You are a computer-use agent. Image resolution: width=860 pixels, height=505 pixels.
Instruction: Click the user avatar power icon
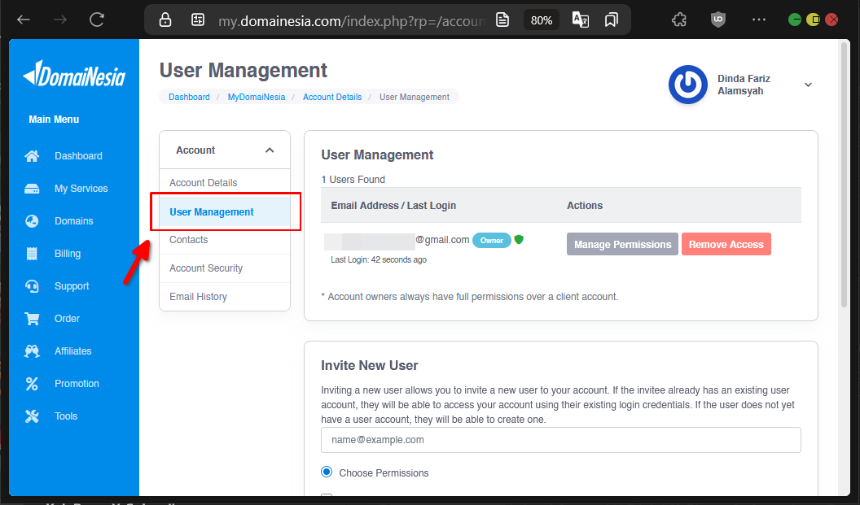[688, 85]
